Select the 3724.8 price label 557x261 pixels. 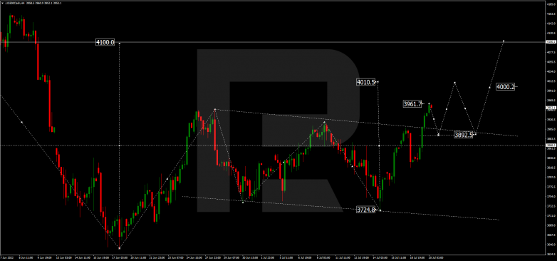click(365, 210)
